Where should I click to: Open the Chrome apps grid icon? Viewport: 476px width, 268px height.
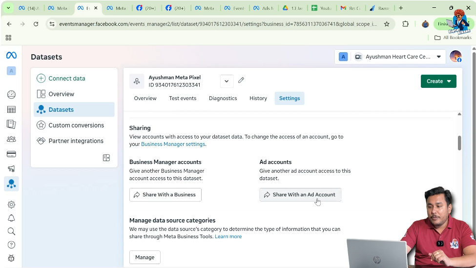tap(8, 38)
